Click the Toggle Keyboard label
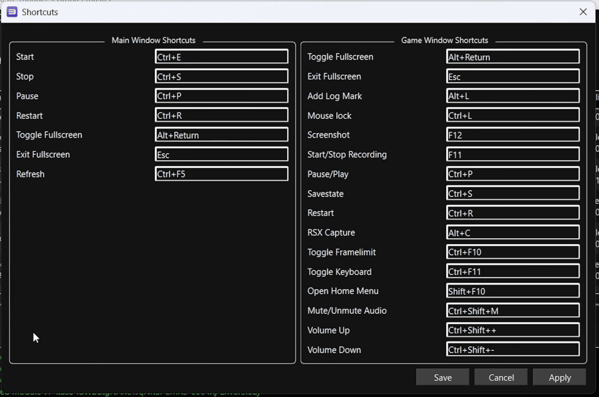The width and height of the screenshot is (599, 397). 340,272
